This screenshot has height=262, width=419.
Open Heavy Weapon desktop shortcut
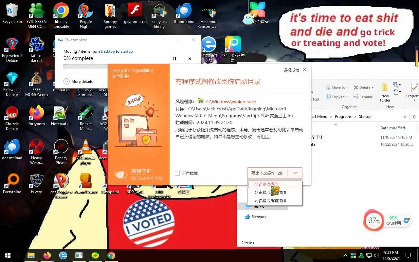click(x=37, y=152)
